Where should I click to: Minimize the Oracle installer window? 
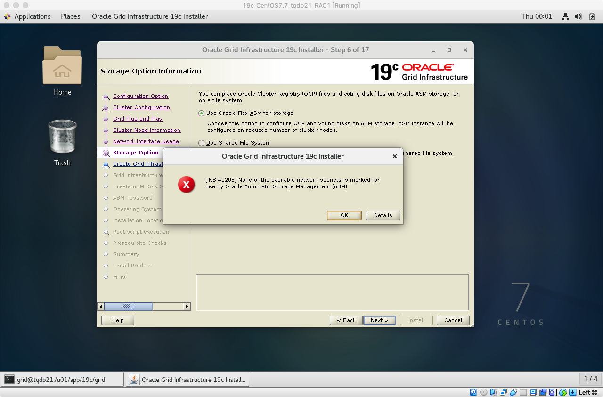click(x=433, y=50)
